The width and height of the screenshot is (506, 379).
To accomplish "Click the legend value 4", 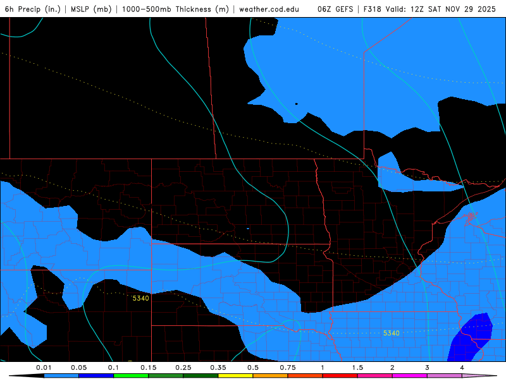I will pos(462,368).
